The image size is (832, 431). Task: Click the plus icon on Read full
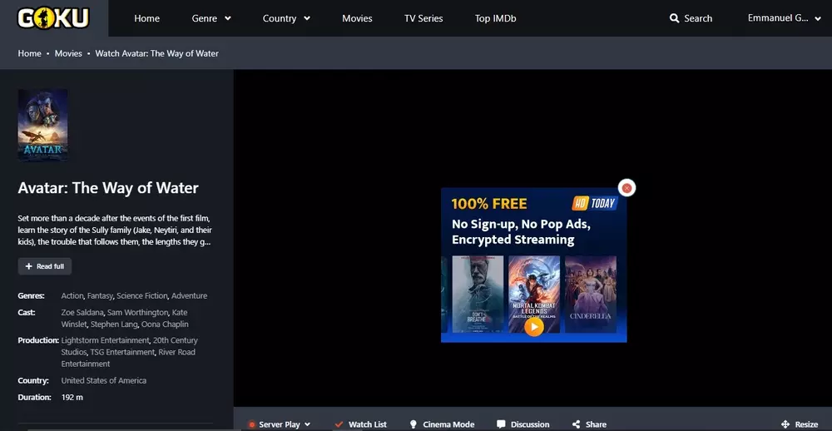(28, 266)
